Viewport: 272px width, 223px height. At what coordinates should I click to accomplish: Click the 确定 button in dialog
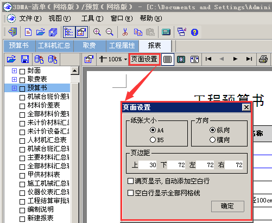pos(227,206)
